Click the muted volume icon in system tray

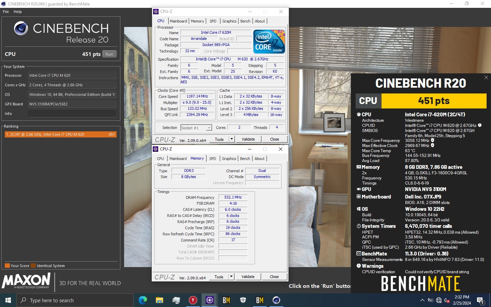447,301
